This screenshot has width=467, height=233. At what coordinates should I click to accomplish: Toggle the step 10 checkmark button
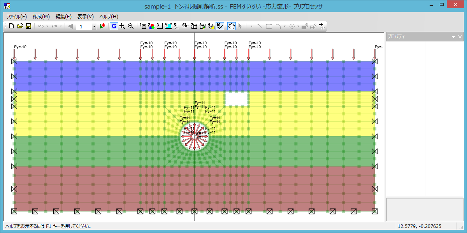coord(219,26)
